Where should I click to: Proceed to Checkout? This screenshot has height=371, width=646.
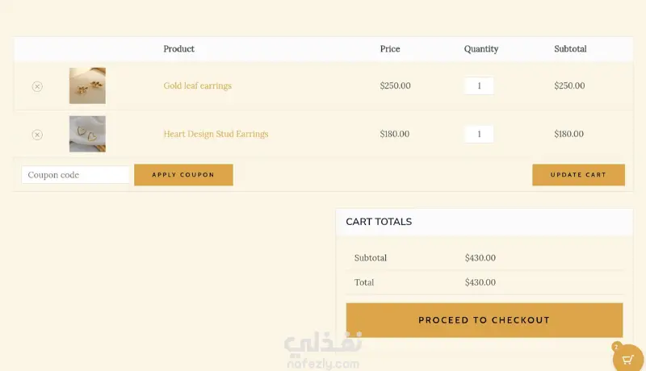pyautogui.click(x=484, y=320)
